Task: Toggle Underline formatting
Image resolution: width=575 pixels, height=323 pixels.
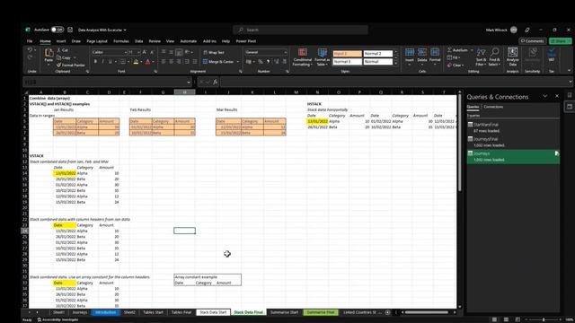Action: [110, 62]
